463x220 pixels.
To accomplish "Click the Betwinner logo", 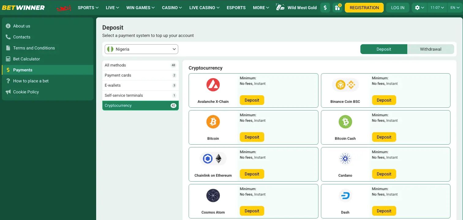I will click(23, 8).
